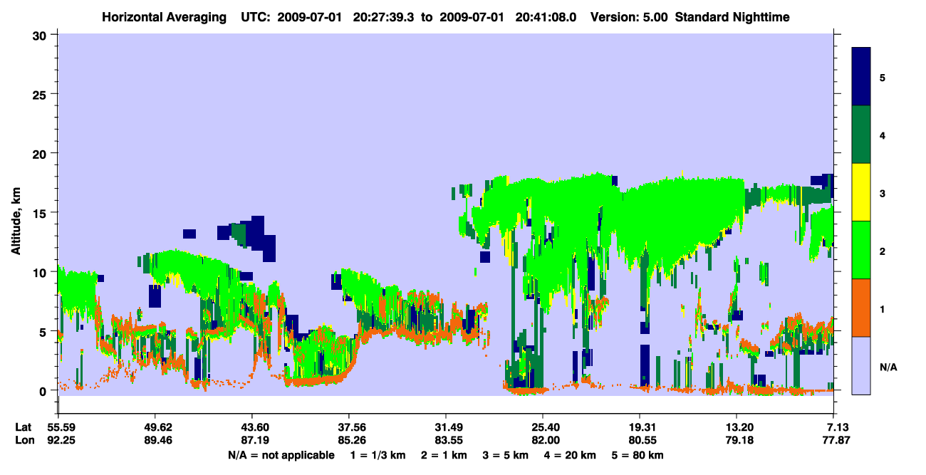This screenshot has width=926, height=475.
Task: Click '3 = 5 km' legend text
Action: pos(506,454)
